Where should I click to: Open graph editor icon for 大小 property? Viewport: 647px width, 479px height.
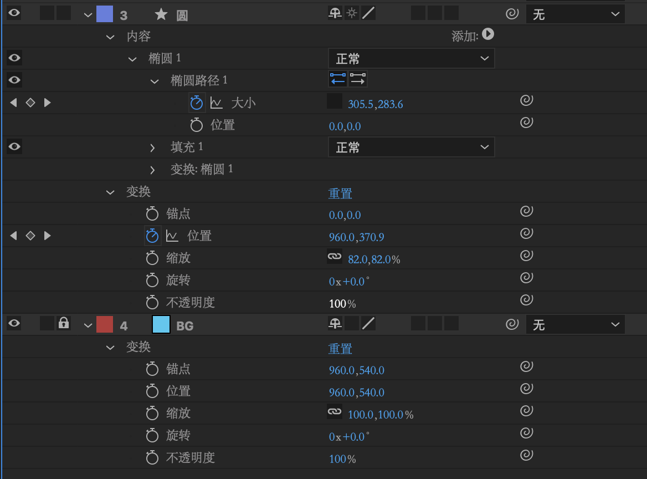pyautogui.click(x=216, y=103)
